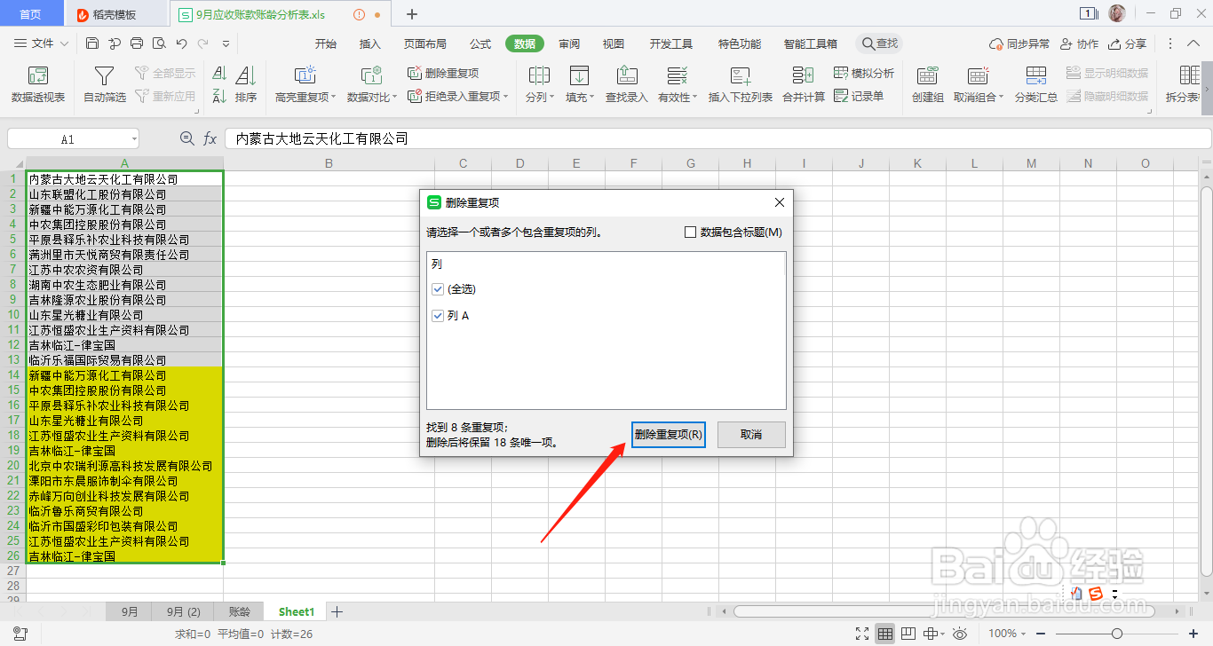Click Remove Duplicates (删除重复项) ribbon item
Screen dimensions: 1213x646
pyautogui.click(x=443, y=73)
